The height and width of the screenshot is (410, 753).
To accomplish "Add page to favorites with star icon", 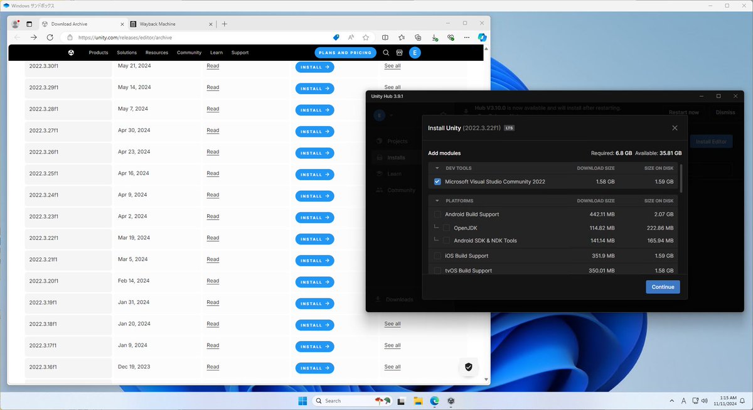I will (366, 38).
